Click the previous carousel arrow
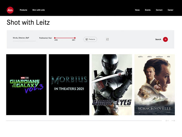Image resolution: width=182 pixels, height=137 pixels. point(167,121)
